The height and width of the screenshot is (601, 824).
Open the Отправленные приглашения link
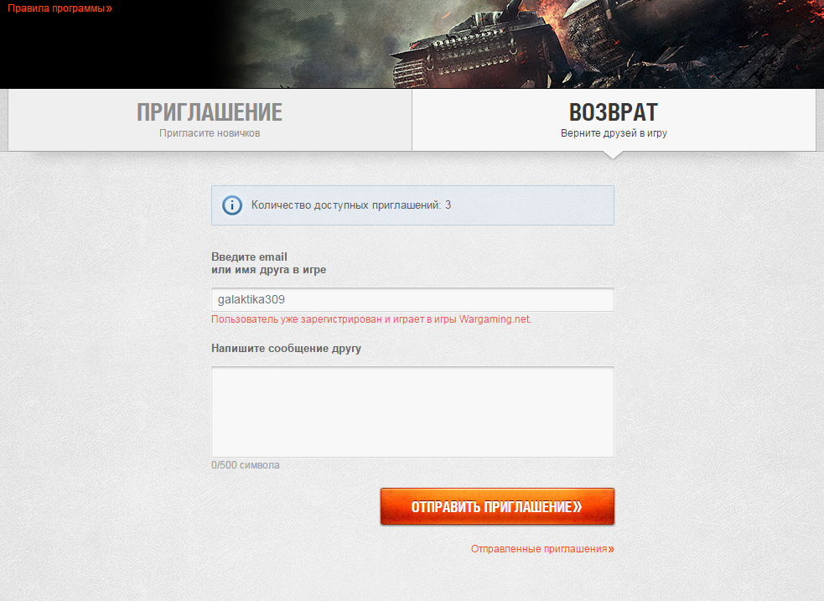click(542, 548)
